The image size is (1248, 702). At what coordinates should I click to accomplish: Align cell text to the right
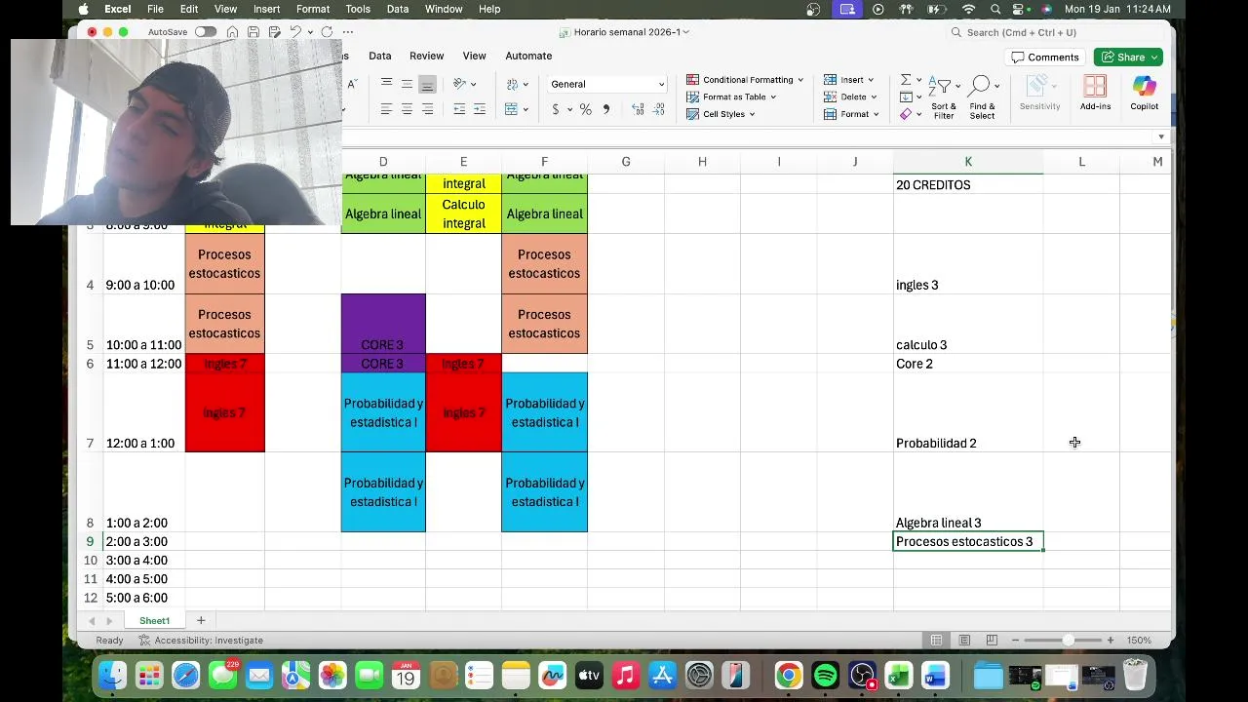(x=427, y=109)
